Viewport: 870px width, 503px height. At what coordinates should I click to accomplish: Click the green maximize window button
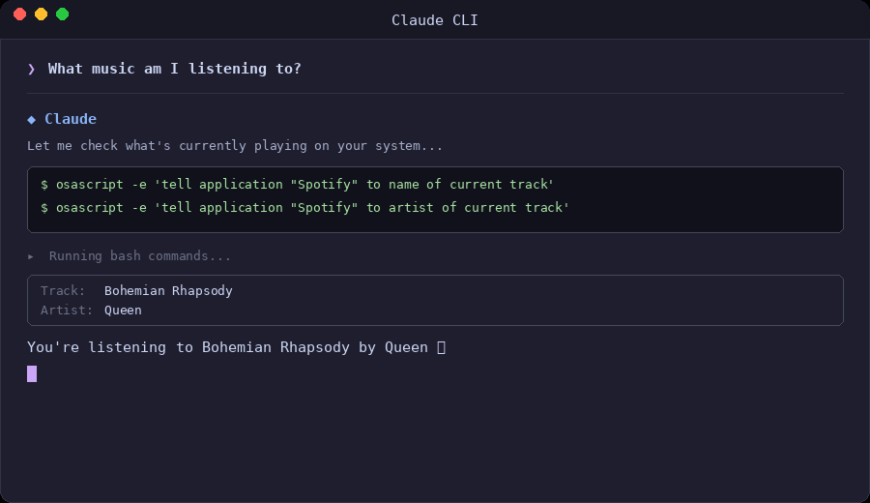(x=62, y=15)
